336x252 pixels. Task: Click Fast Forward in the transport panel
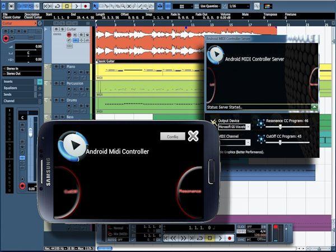pyautogui.click(x=183, y=238)
